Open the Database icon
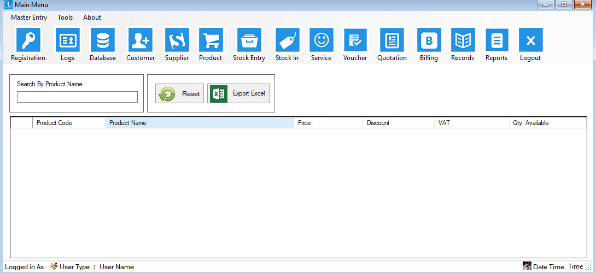The height and width of the screenshot is (273, 596). coord(103,40)
